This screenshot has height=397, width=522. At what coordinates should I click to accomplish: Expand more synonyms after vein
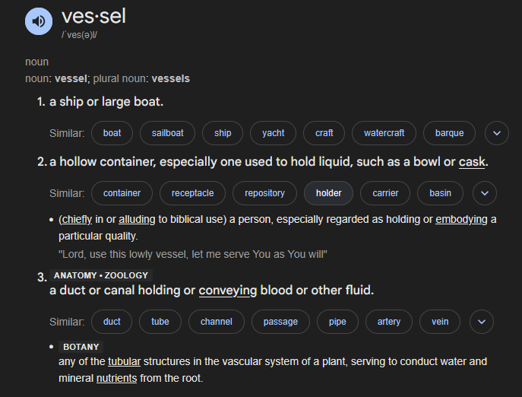pyautogui.click(x=481, y=322)
